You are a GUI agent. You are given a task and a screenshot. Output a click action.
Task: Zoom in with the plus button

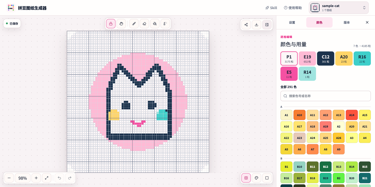pos(36,178)
